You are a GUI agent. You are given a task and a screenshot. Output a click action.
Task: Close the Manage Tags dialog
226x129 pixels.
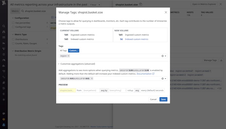[166, 12]
